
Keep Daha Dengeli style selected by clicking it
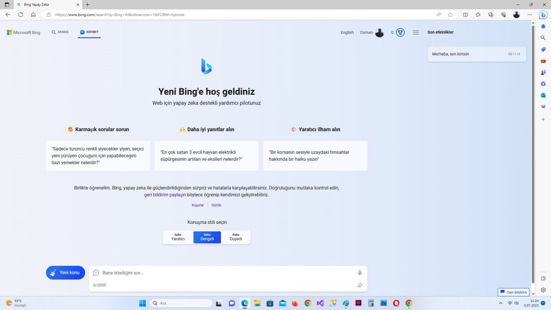[207, 237]
